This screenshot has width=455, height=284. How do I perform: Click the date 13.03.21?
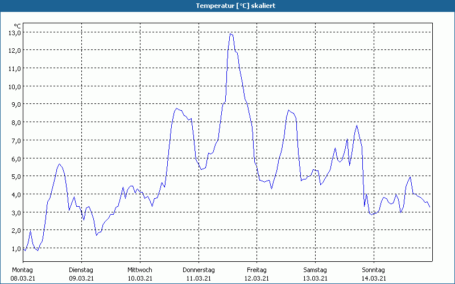[x=316, y=279]
